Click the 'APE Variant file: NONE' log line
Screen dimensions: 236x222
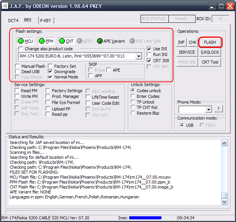click(30, 192)
